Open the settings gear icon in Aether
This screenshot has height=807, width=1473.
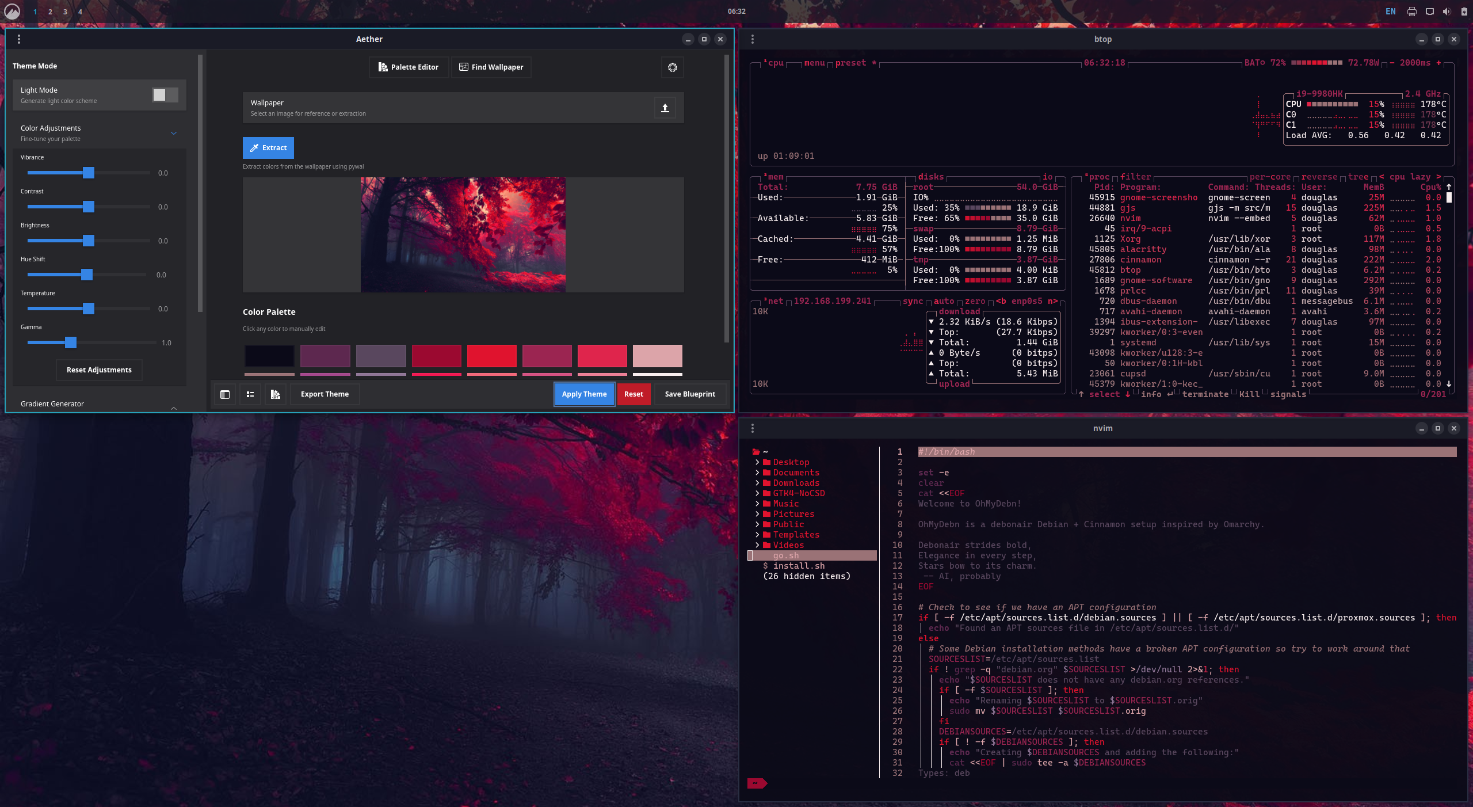click(672, 67)
